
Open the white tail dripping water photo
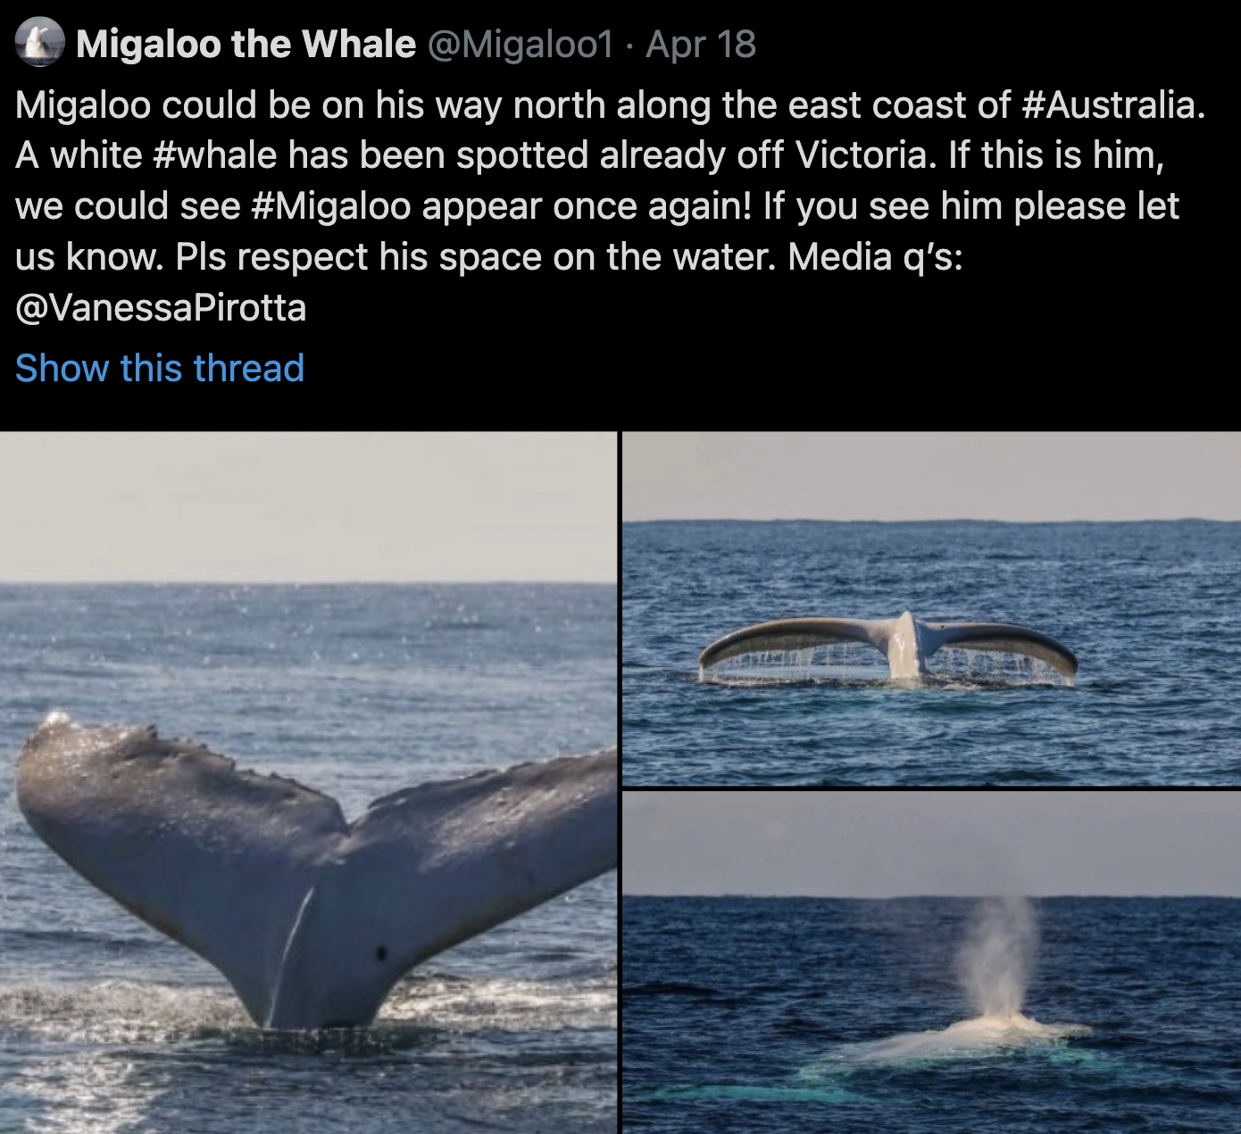pos(931,608)
